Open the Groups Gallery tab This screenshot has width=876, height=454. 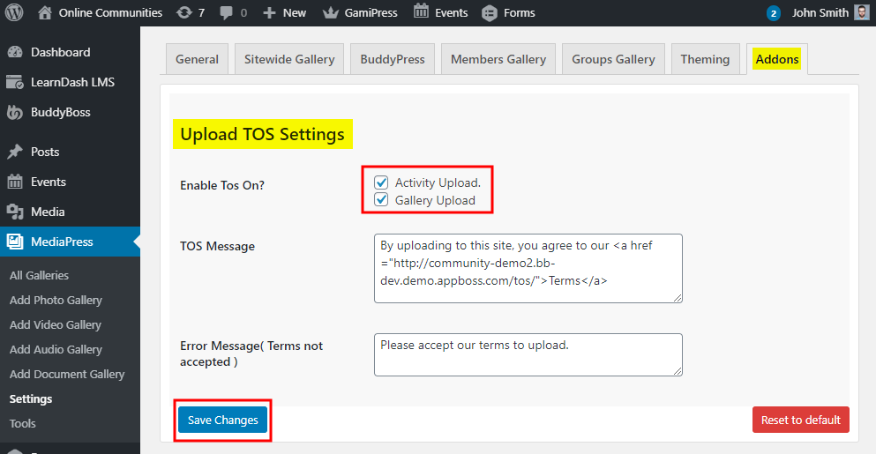pyautogui.click(x=613, y=59)
